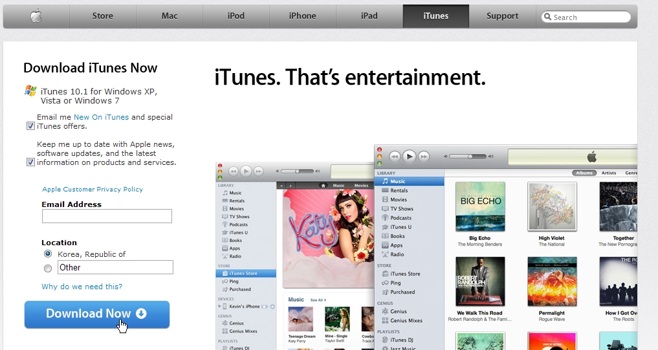
Task: Click the See All link next to Music
Action: click(x=318, y=300)
